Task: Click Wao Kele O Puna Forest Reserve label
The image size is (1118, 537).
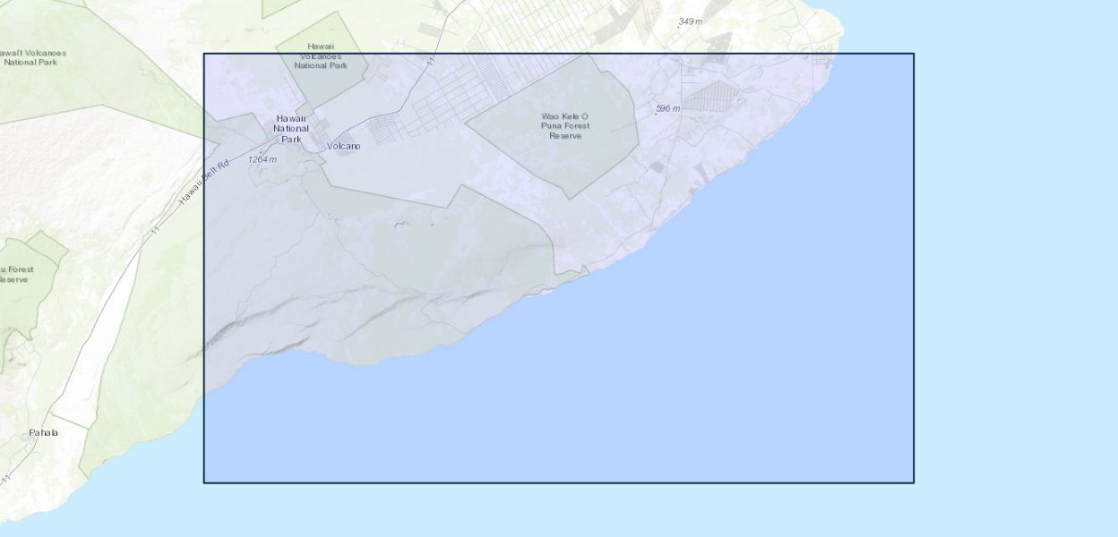Action: point(565,126)
